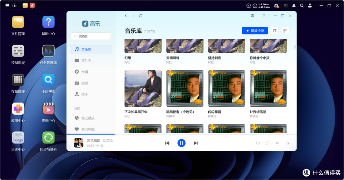Play album cover of 让我坦荡荡
This screenshot has height=180, width=344.
pyautogui.click(x=268, y=88)
